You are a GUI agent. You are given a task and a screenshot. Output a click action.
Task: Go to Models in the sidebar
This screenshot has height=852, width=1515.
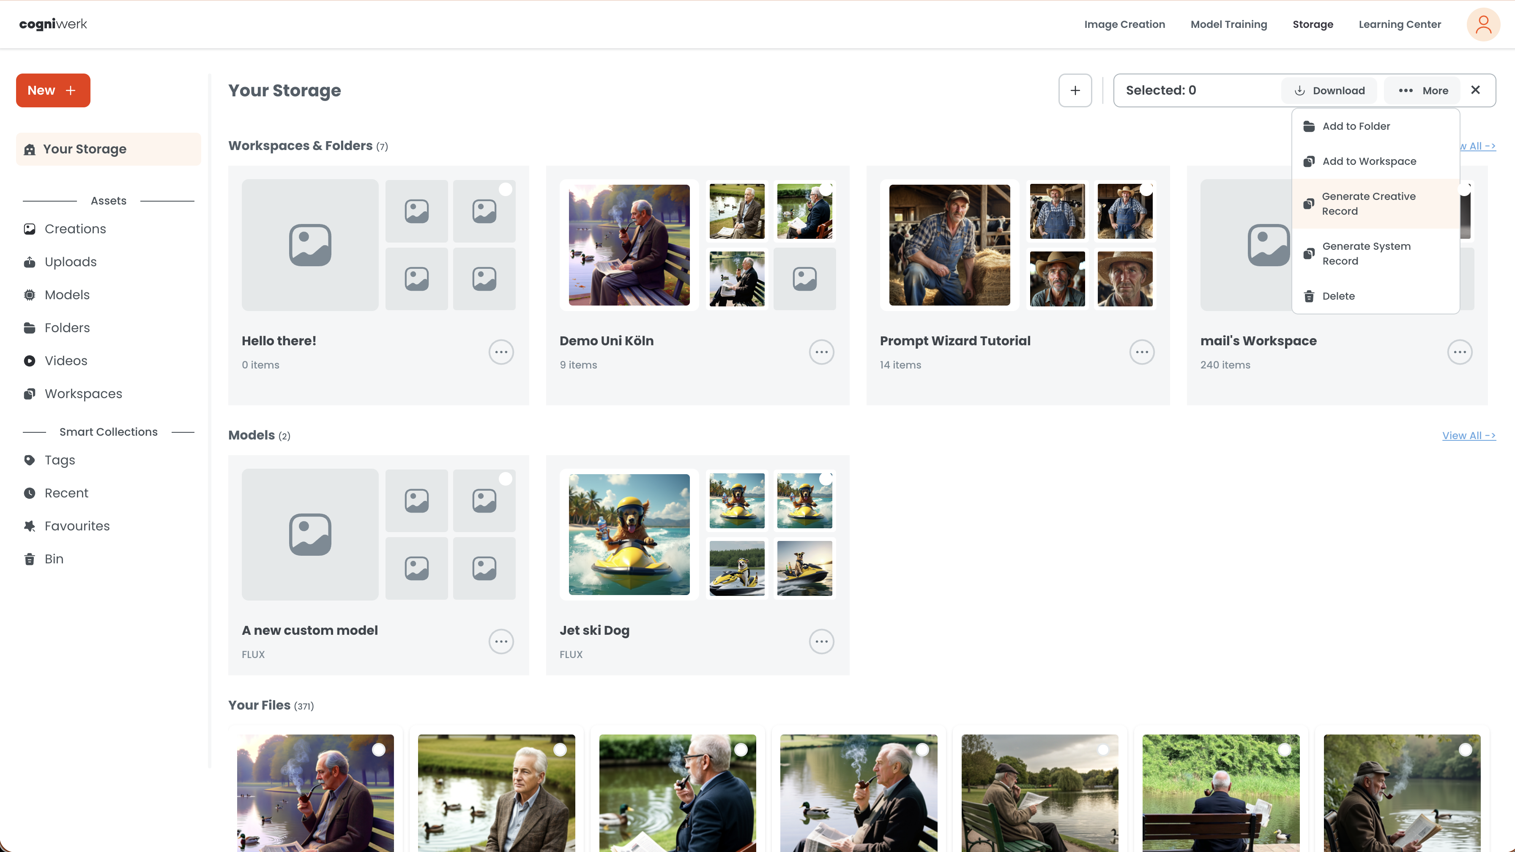click(66, 295)
